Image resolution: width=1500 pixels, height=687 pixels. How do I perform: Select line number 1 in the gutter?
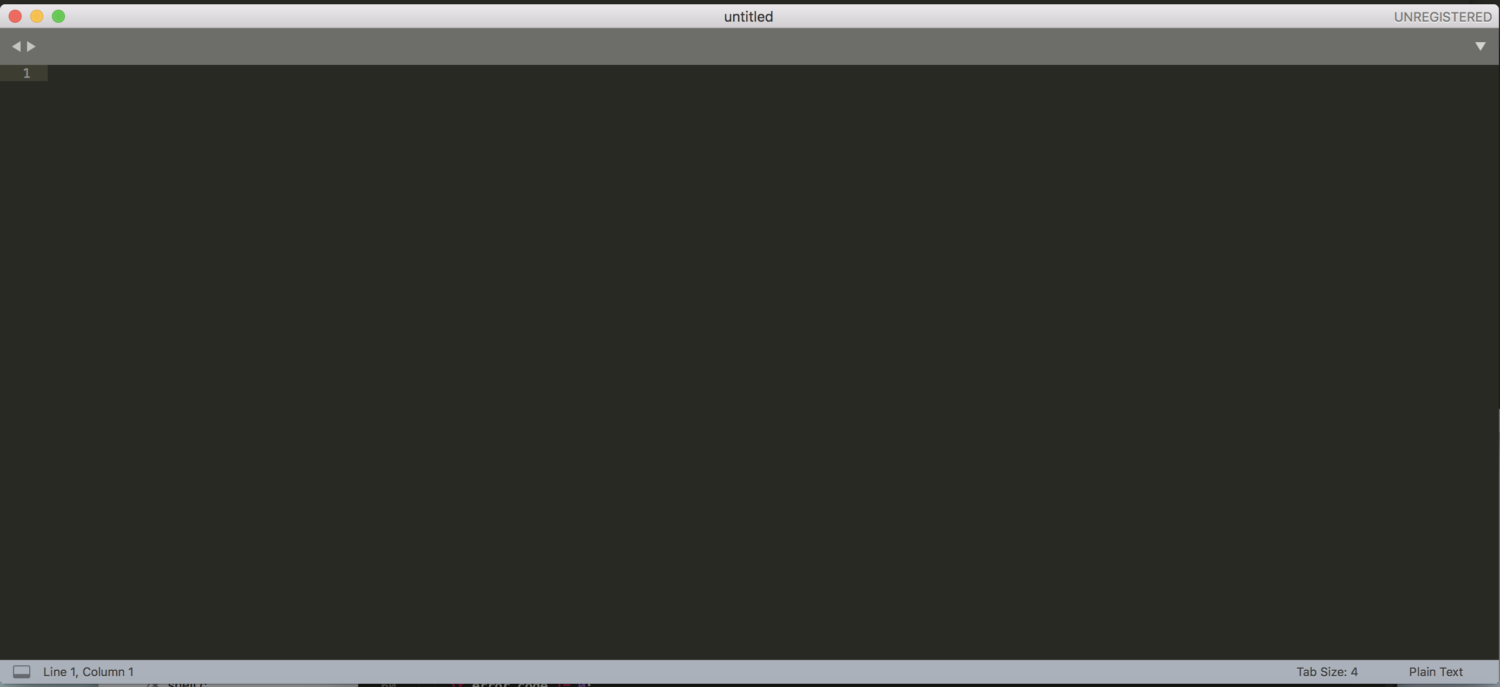click(26, 74)
